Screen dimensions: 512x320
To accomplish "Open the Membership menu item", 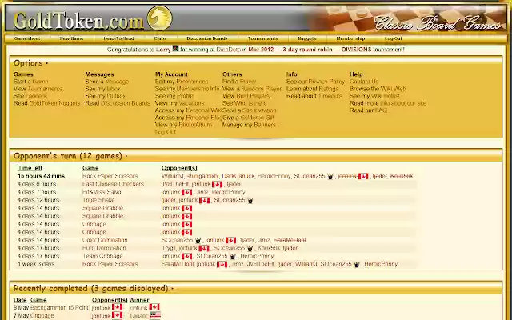I will (350, 38).
